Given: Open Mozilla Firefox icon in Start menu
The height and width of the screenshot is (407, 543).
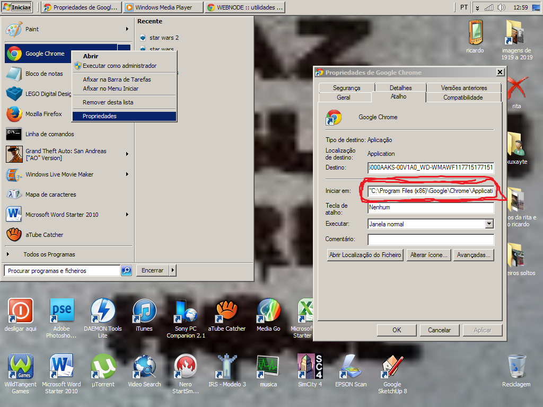Looking at the screenshot, I should coord(14,114).
